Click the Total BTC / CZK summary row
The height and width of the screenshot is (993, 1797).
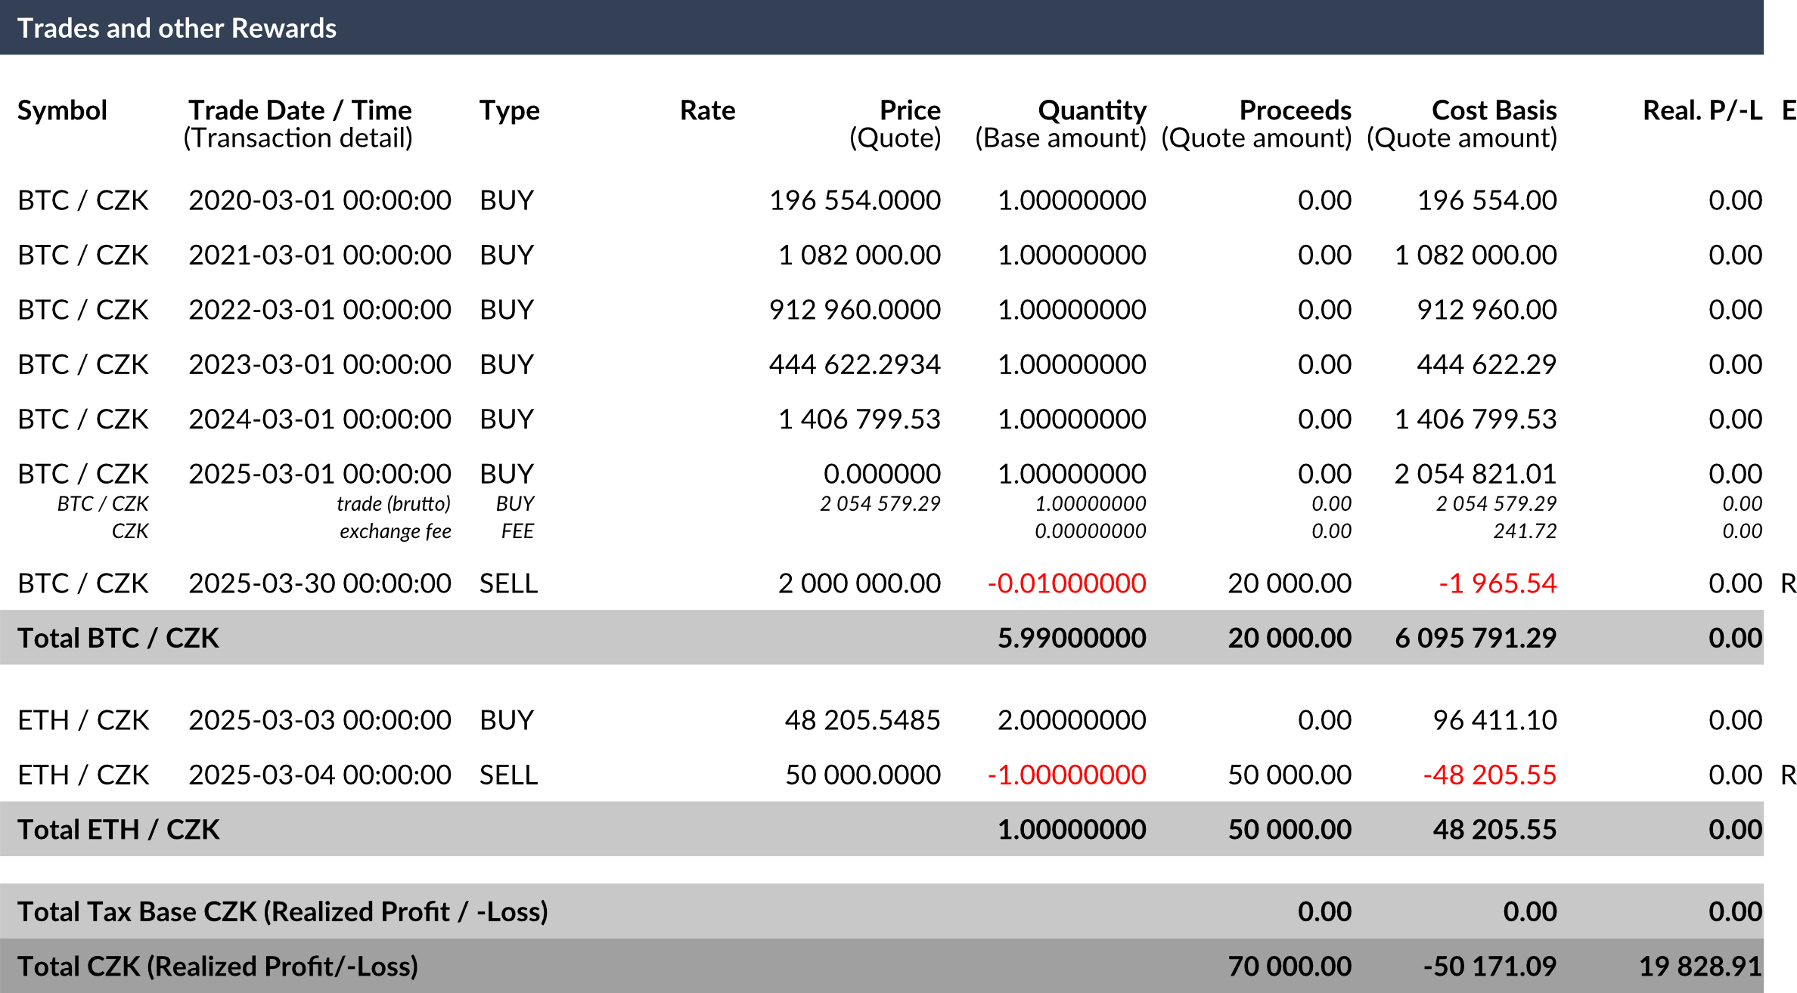(x=882, y=638)
